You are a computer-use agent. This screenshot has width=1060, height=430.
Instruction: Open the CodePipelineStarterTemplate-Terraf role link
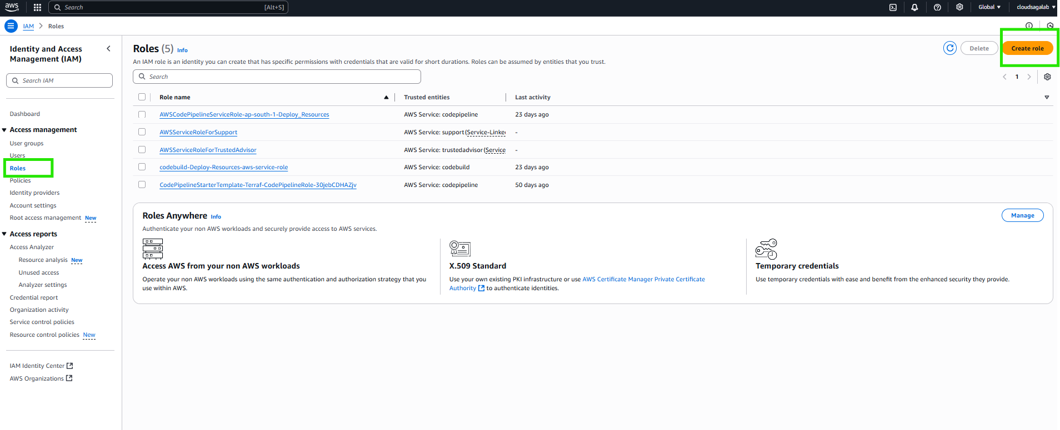tap(258, 185)
